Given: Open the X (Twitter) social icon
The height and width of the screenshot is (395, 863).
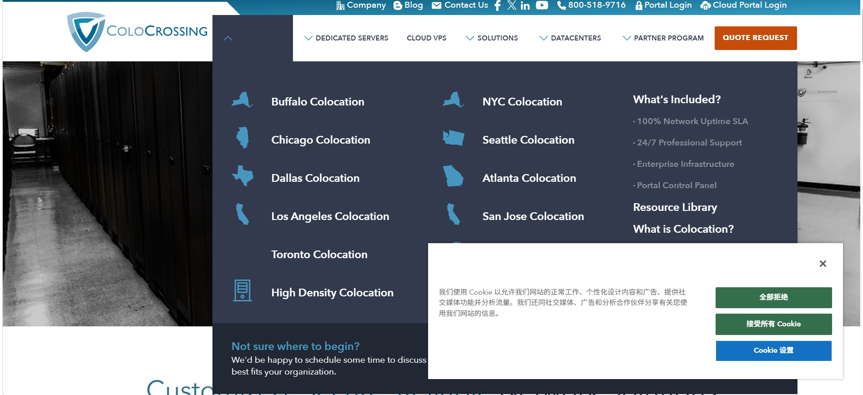Looking at the screenshot, I should coord(512,5).
